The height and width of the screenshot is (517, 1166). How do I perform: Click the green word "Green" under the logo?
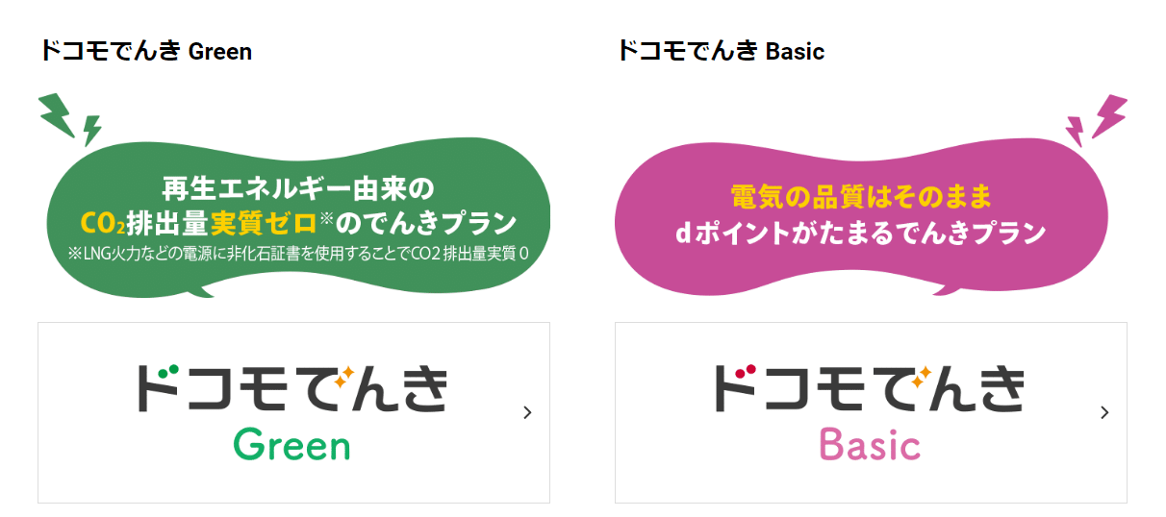(x=291, y=444)
